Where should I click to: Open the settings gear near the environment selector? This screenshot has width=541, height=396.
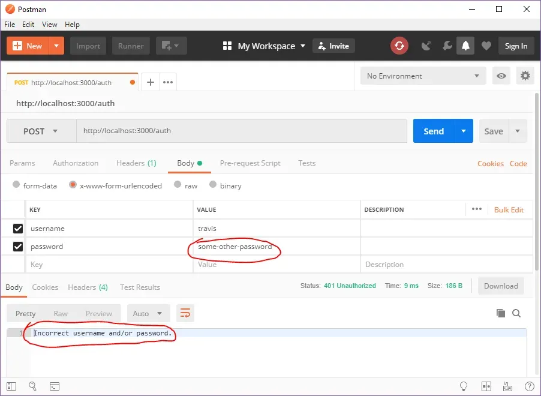[525, 76]
